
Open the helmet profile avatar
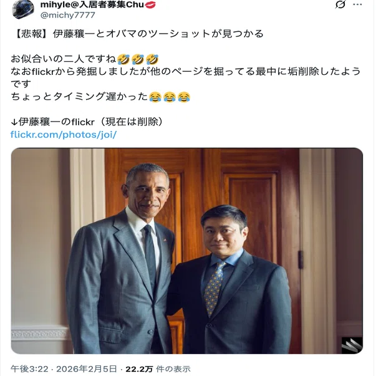tap(23, 9)
